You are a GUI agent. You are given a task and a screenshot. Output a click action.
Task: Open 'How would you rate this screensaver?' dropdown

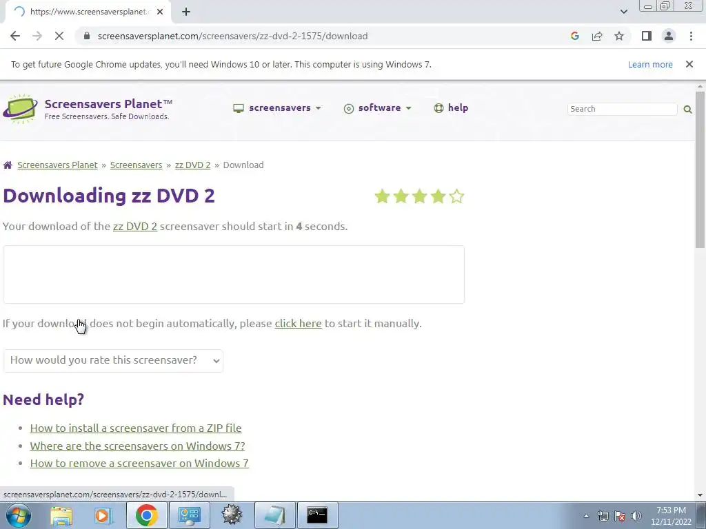(x=113, y=361)
